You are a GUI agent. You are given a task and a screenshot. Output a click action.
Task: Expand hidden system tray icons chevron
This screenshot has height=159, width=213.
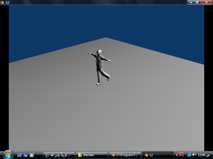coord(177,155)
